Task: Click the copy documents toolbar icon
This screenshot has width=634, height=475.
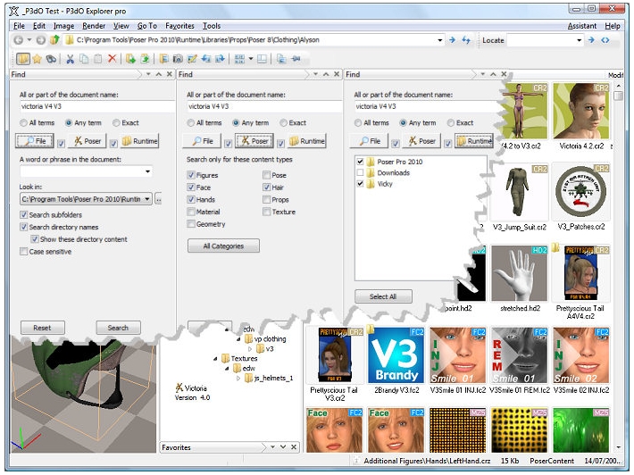Action: click(84, 59)
